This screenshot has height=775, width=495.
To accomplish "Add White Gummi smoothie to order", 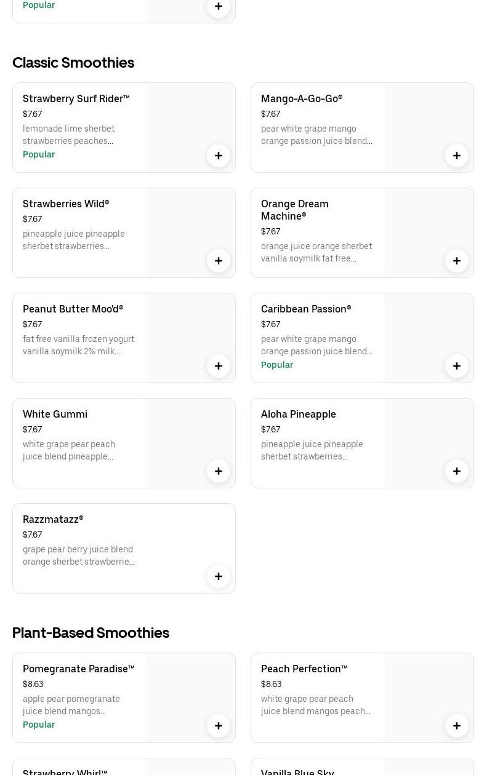I will pyautogui.click(x=219, y=471).
